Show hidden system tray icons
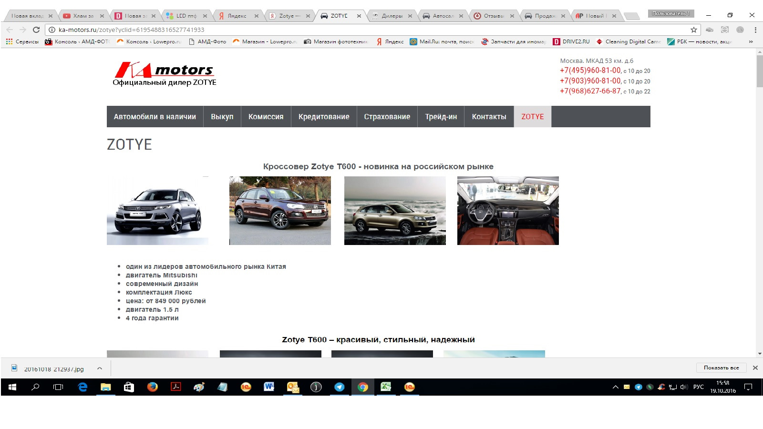The width and height of the screenshot is (763, 429). [x=615, y=387]
